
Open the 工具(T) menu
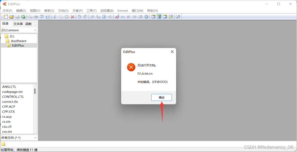click(91, 11)
